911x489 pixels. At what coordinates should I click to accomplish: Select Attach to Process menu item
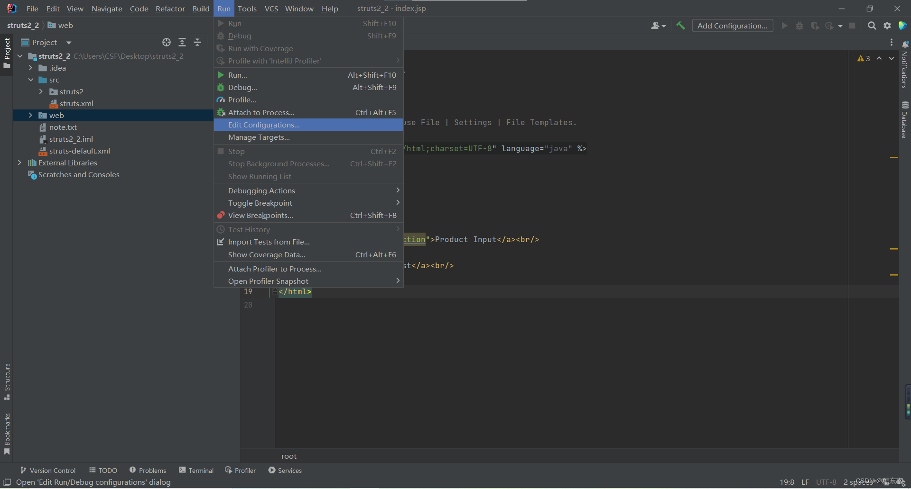click(308, 112)
